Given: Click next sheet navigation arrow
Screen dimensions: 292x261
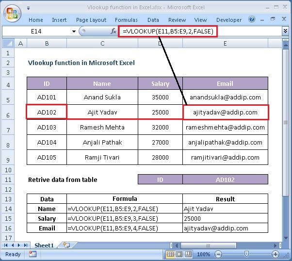Looking at the screenshot, I should tap(19, 245).
